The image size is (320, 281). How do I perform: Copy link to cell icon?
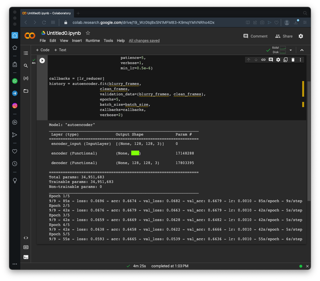pos(263,60)
